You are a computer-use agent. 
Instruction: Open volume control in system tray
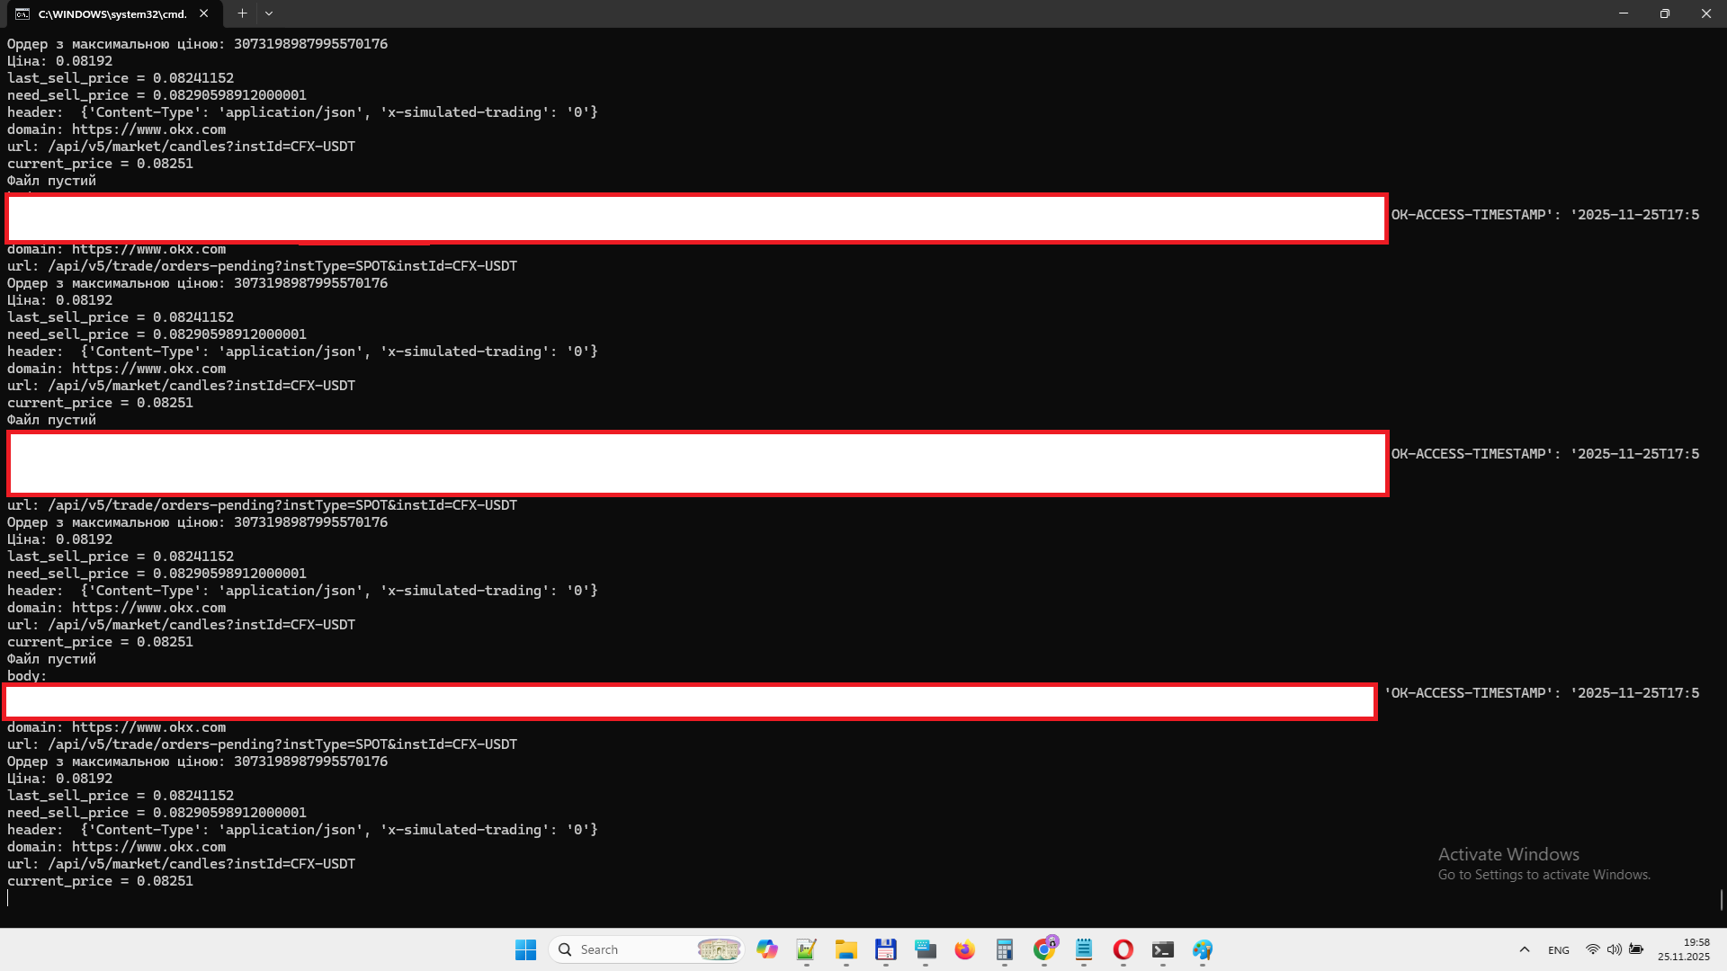tap(1615, 949)
